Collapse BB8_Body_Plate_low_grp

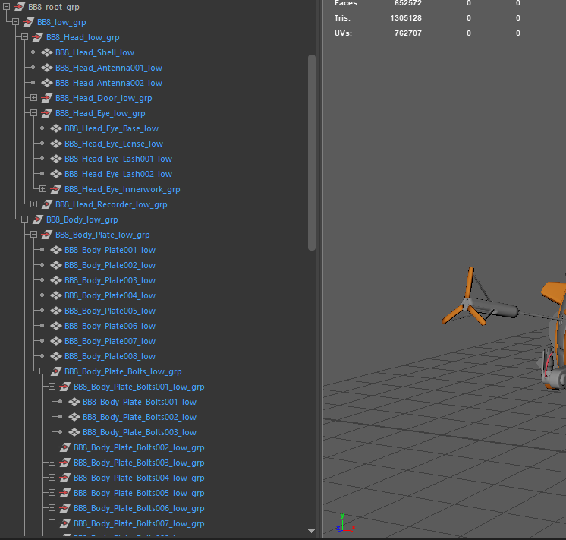pos(33,234)
